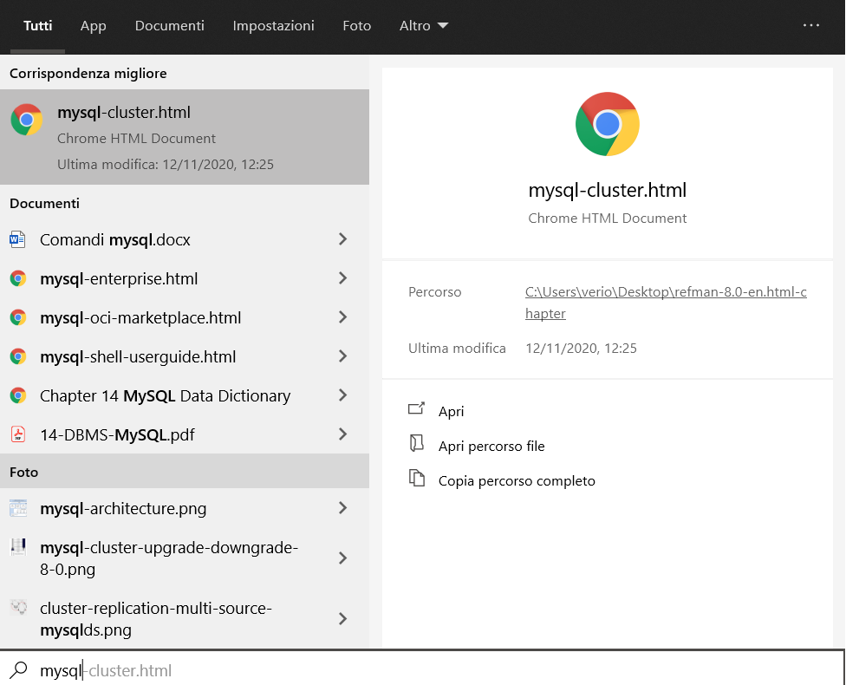The height and width of the screenshot is (685, 846).
Task: Open the three-dot options menu
Action: [x=811, y=25]
